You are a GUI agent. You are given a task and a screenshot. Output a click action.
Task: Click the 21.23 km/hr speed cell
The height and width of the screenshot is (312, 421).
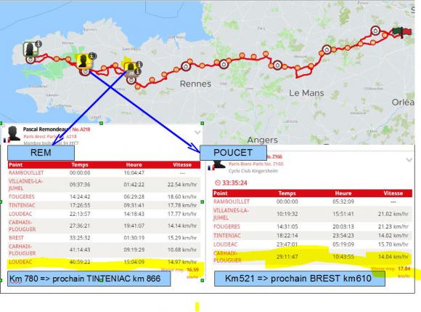tap(393, 226)
